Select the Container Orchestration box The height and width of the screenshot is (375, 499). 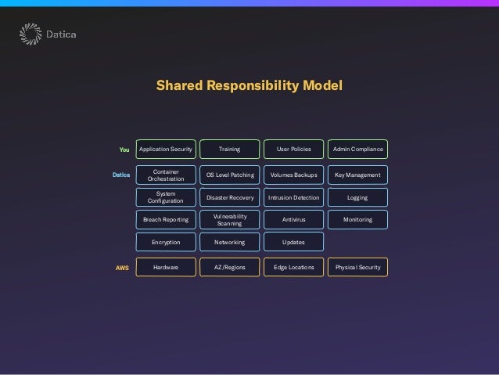[166, 175]
